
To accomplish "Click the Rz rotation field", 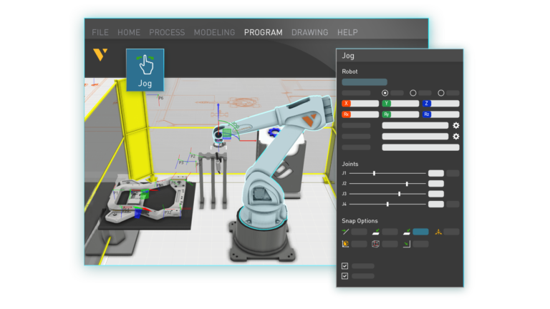I will tap(441, 114).
